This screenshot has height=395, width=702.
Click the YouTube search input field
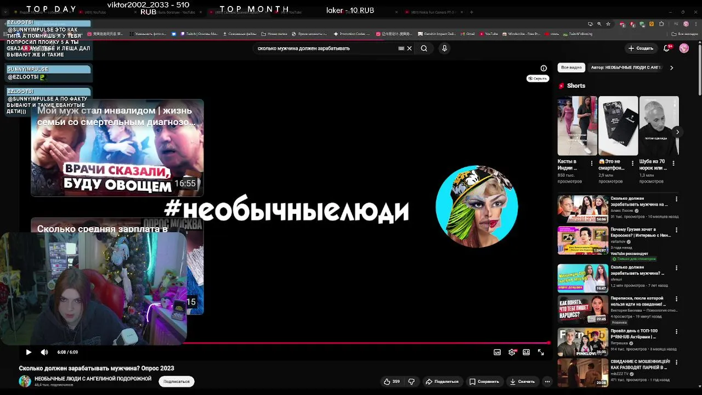click(x=326, y=48)
